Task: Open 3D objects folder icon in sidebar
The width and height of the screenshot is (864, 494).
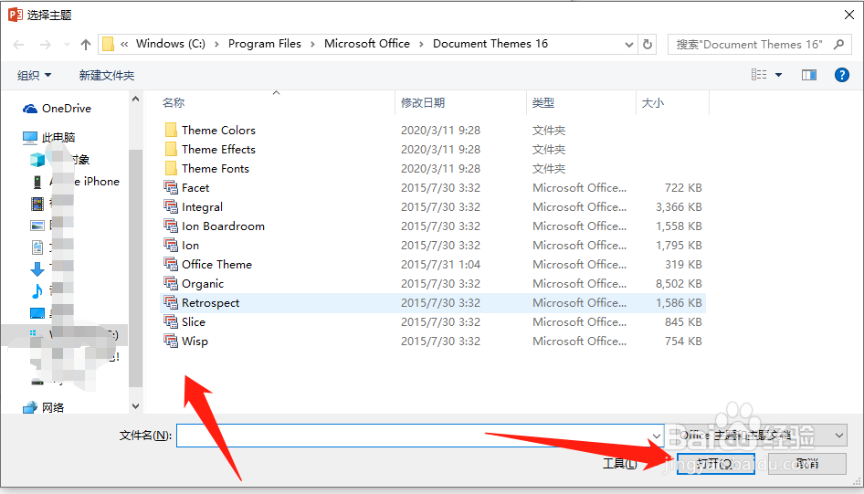Action: pyautogui.click(x=37, y=160)
